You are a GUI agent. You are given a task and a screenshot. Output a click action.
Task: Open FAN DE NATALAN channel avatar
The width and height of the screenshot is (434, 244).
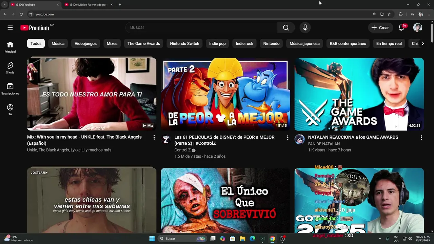(x=299, y=139)
